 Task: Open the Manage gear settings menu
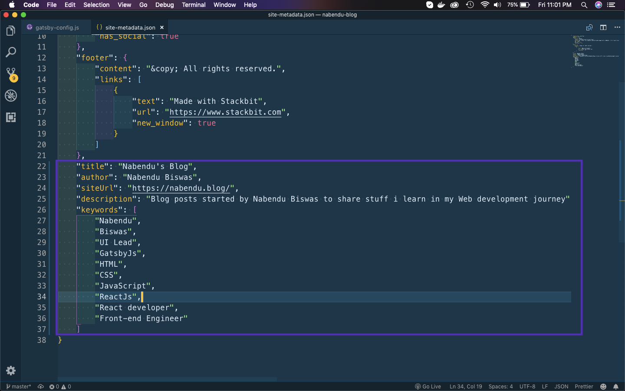tap(11, 370)
